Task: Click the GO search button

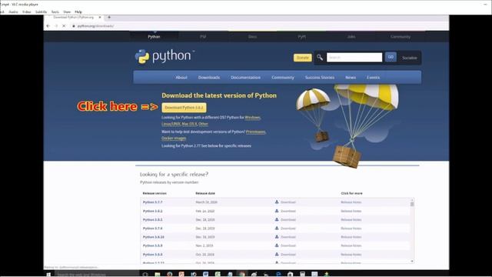Action: pyautogui.click(x=391, y=57)
